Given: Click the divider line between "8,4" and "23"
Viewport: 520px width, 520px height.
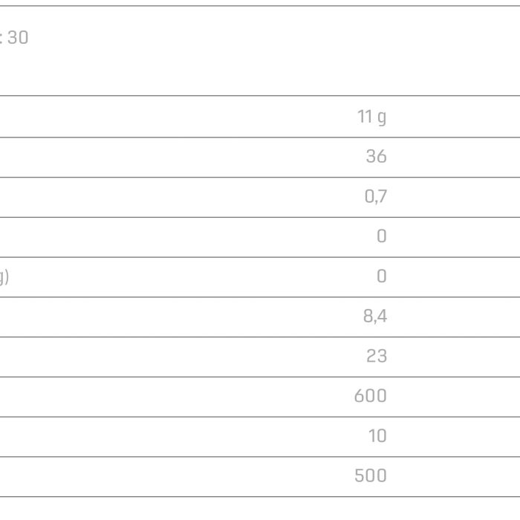Looking at the screenshot, I should (x=260, y=337).
